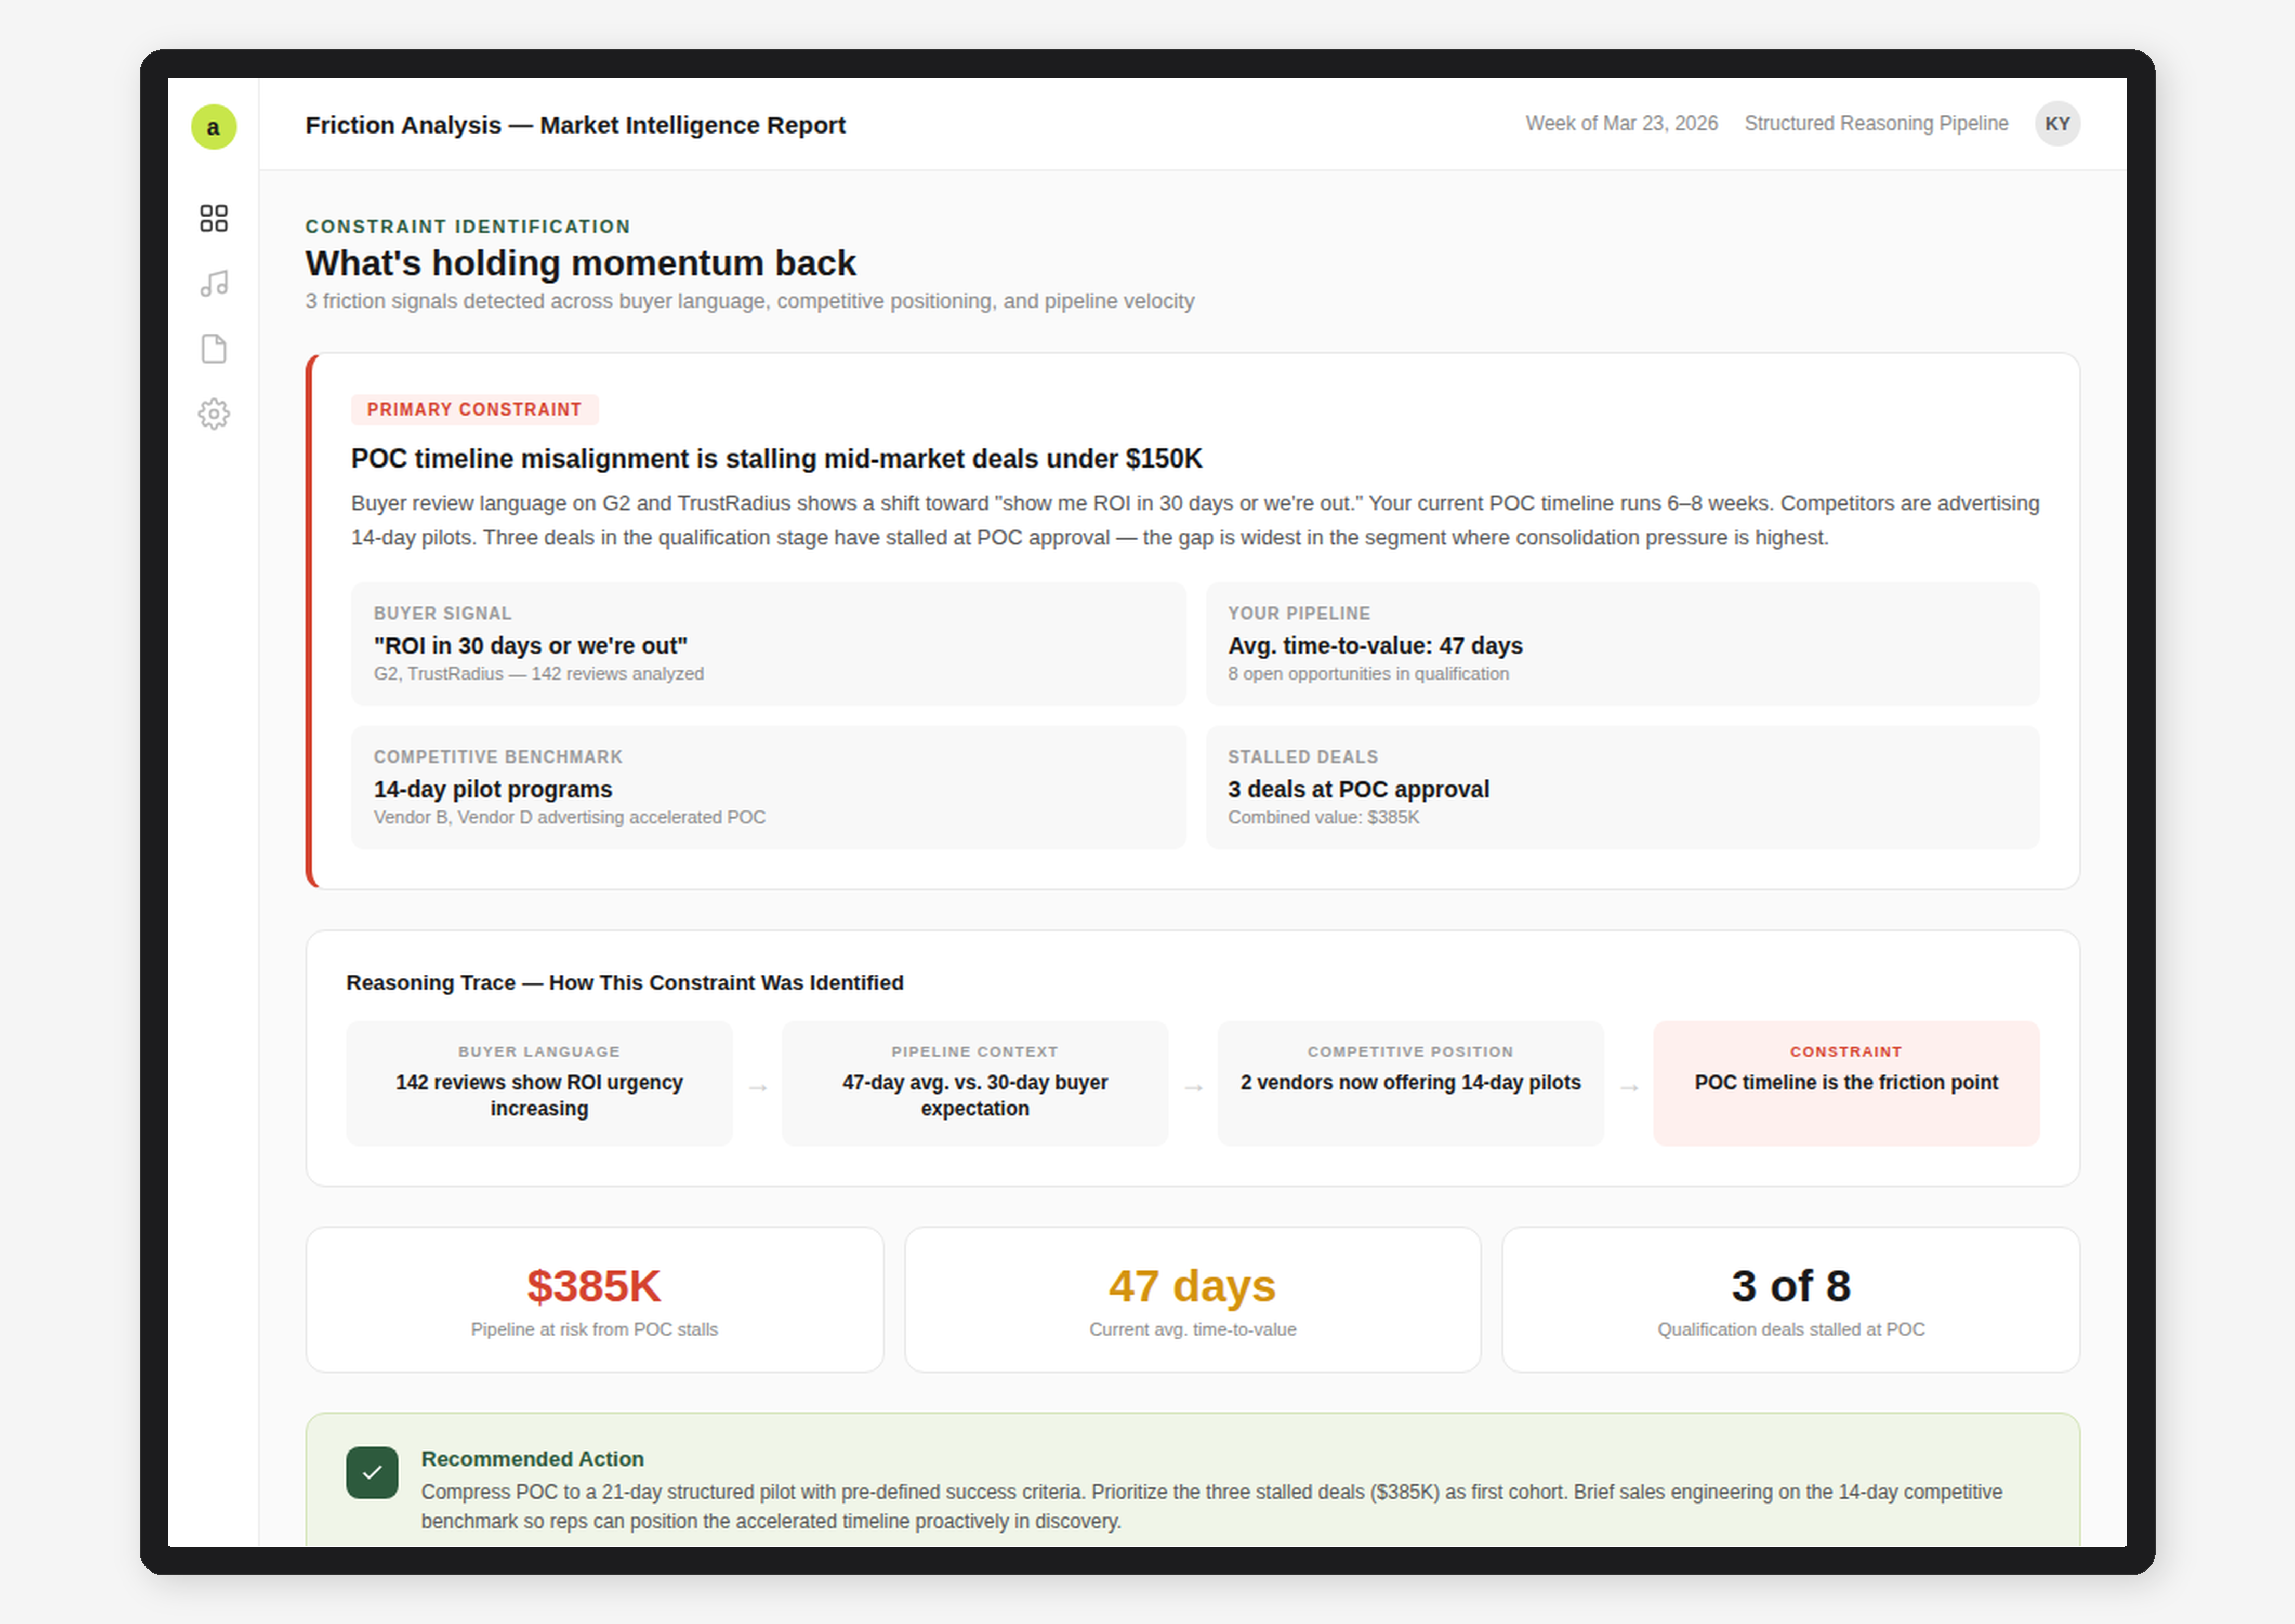Click the Primary Constraint red badge
2295x1624 pixels.
(x=474, y=410)
